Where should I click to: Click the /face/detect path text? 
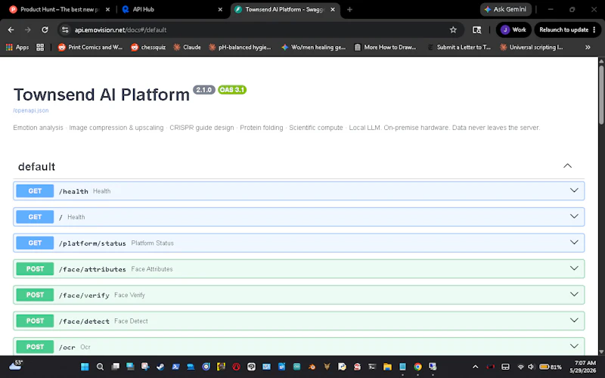tap(84, 321)
